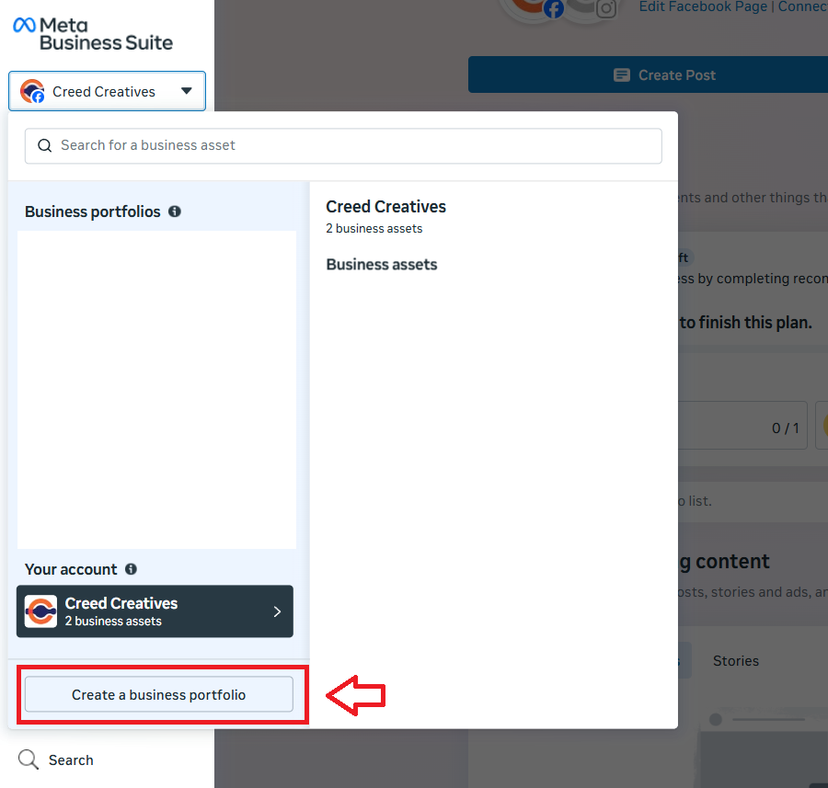828x788 pixels.
Task: Click the Meta Business Suite logo
Action: (x=93, y=34)
